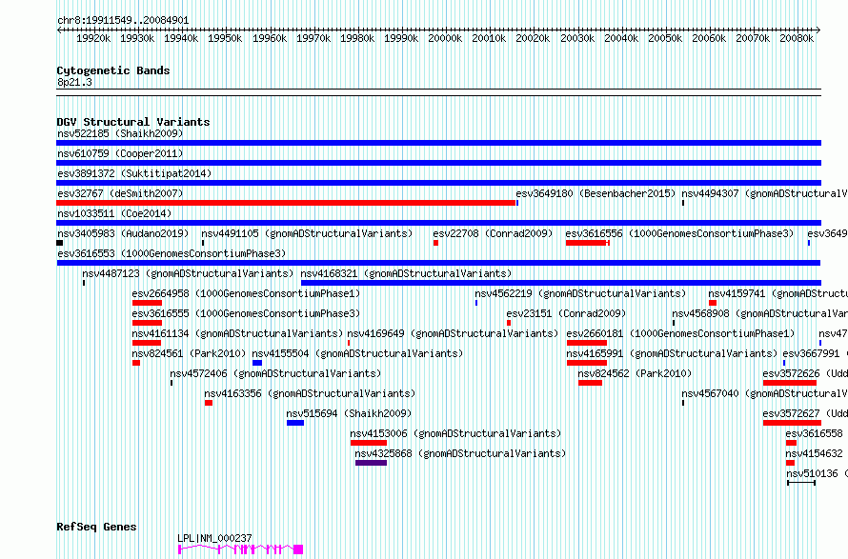Click the nsv4568908 gnomAD variant label
This screenshot has width=848, height=559.
[x=759, y=313]
